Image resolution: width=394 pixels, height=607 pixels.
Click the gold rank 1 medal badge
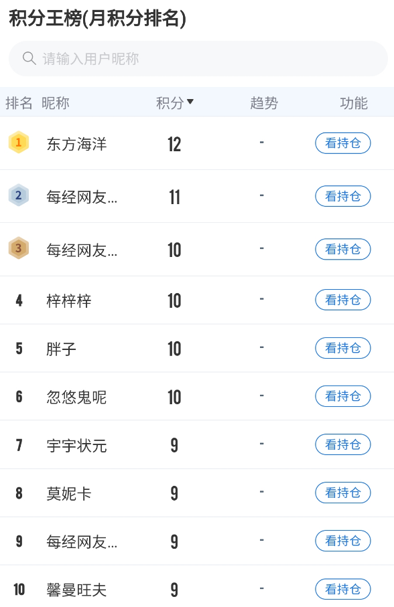click(19, 143)
